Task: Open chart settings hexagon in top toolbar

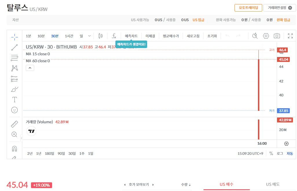Action: point(266,36)
